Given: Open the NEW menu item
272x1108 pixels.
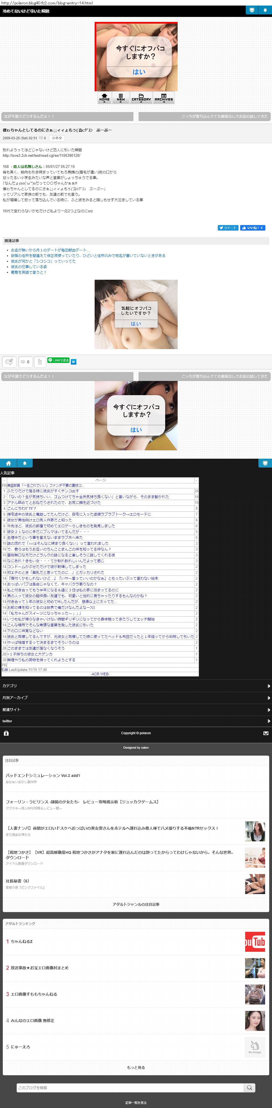Looking at the screenshot, I should [x=121, y=97].
